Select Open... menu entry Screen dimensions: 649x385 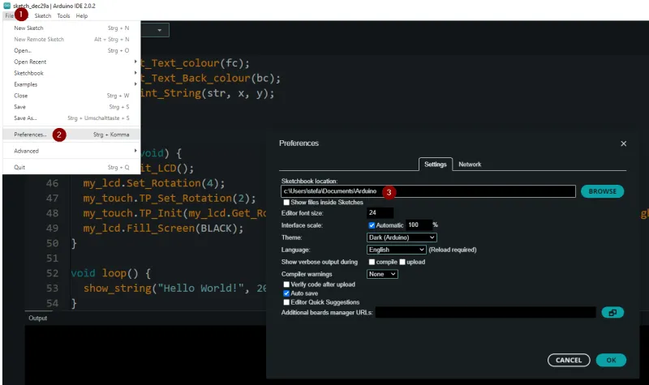(71, 50)
